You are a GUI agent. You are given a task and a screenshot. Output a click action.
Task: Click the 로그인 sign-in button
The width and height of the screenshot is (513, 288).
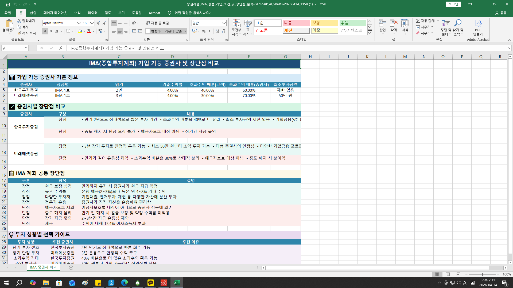453,4
